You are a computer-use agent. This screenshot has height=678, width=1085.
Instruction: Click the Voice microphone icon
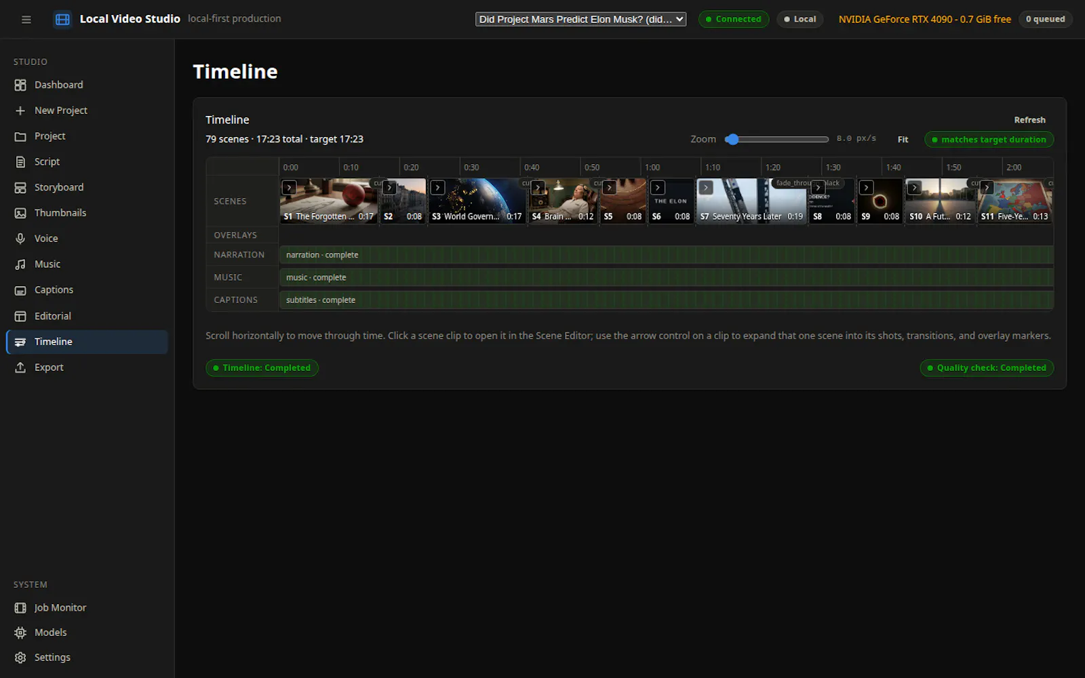(20, 239)
